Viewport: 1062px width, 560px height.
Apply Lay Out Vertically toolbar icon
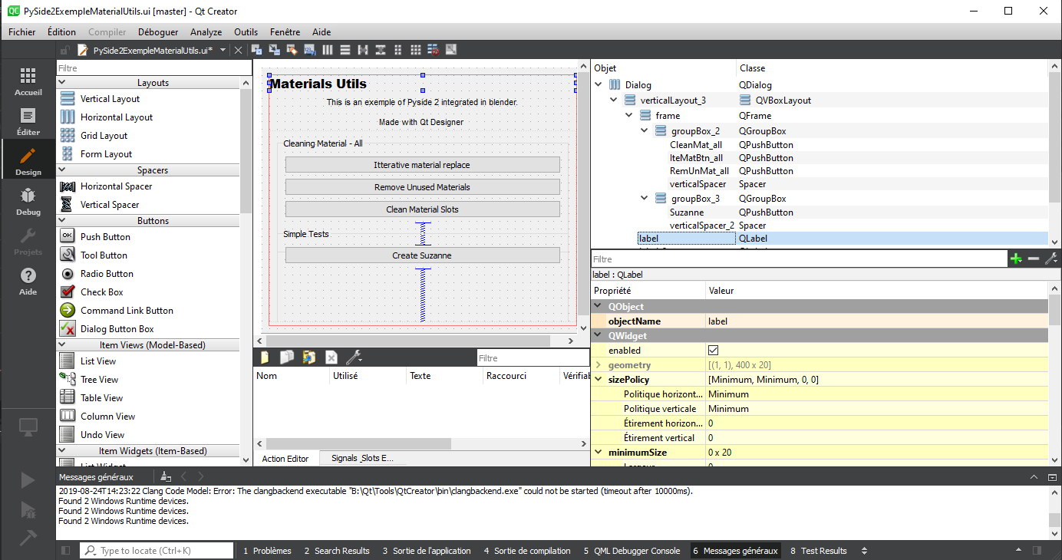345,50
